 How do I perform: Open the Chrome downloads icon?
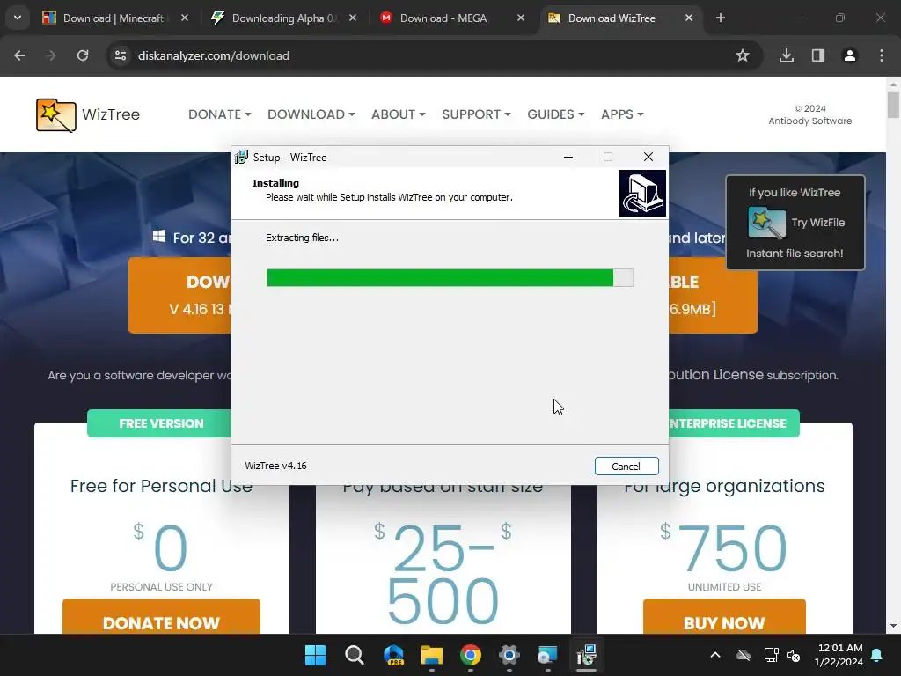click(787, 55)
